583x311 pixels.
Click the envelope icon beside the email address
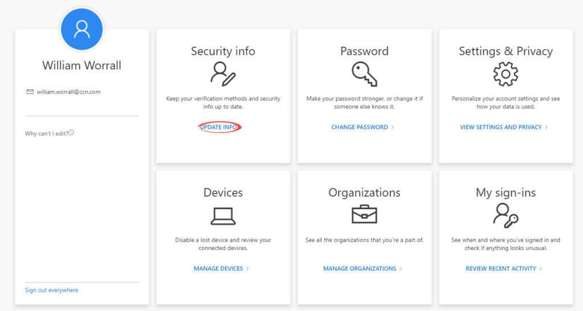click(x=30, y=92)
